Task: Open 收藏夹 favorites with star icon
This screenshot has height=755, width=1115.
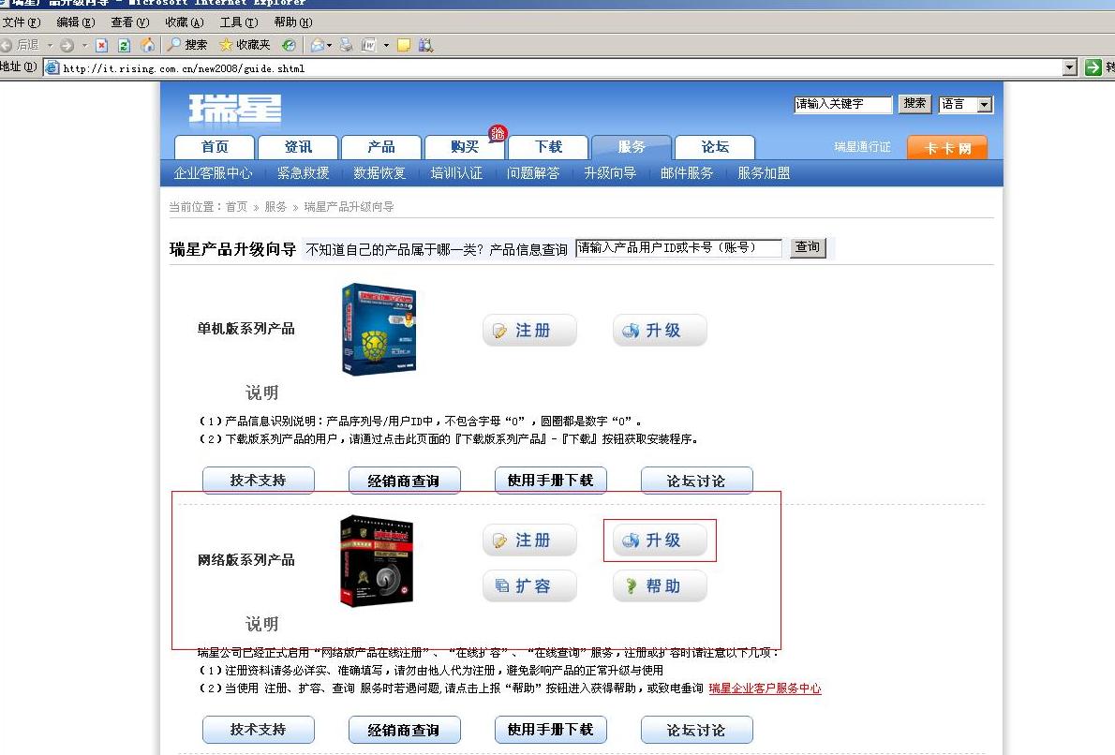Action: 245,45
